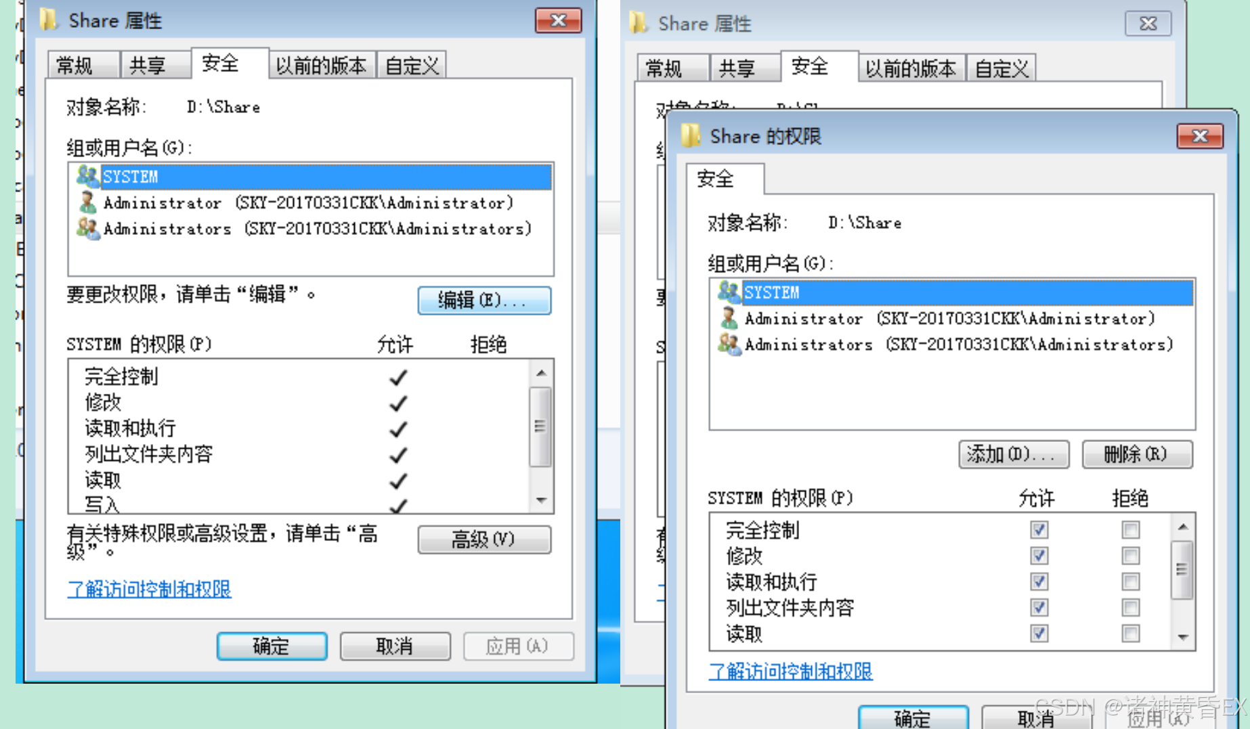Open 以前的版本 tab in left dialog
The width and height of the screenshot is (1250, 729).
point(321,66)
